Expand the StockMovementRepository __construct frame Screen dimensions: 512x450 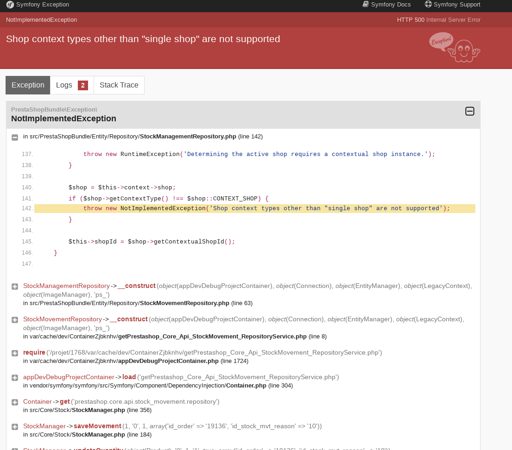coord(14,319)
